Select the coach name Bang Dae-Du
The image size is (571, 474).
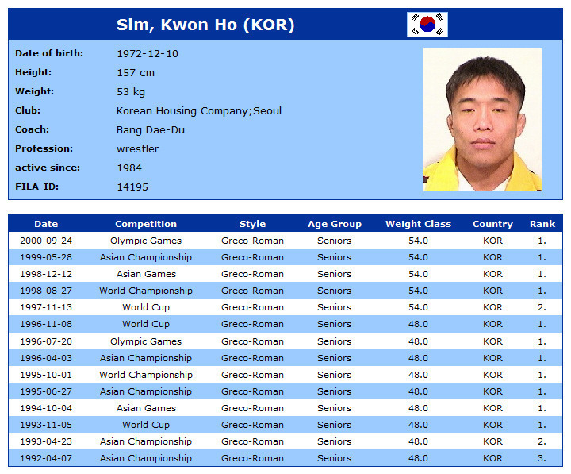point(151,130)
